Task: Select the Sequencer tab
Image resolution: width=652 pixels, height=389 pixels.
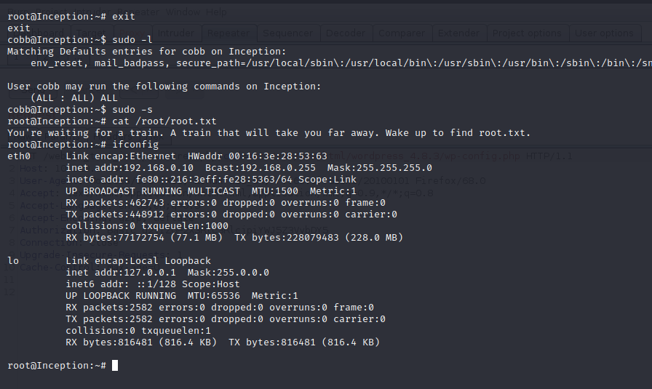Action: (x=287, y=33)
